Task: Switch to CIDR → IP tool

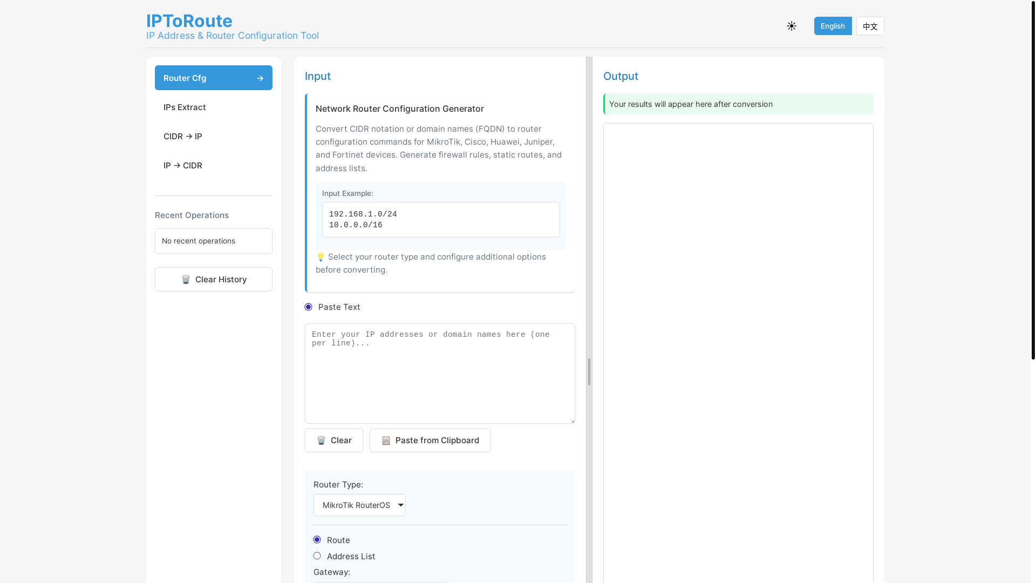Action: pyautogui.click(x=214, y=137)
